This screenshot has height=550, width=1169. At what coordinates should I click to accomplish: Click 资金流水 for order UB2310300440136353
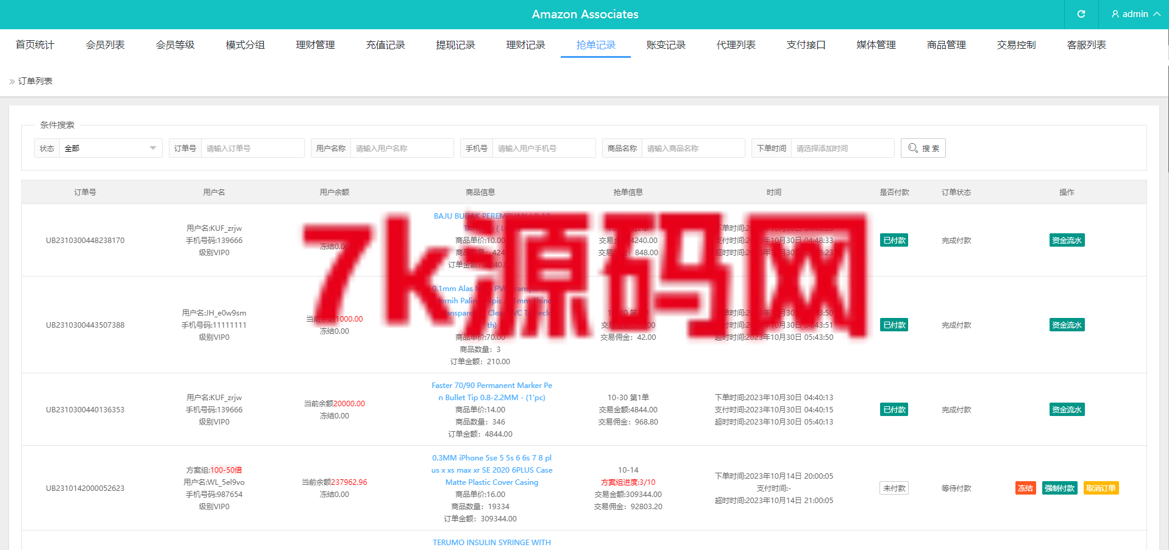[x=1067, y=409]
